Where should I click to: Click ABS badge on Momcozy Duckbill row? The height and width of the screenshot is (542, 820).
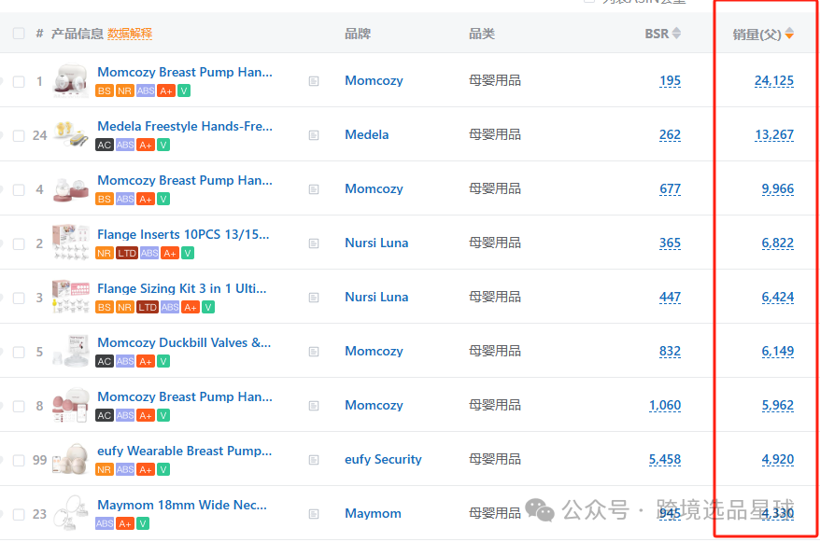point(125,361)
